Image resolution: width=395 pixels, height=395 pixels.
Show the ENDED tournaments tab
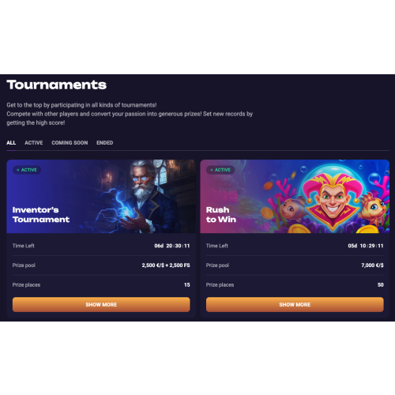(x=105, y=143)
